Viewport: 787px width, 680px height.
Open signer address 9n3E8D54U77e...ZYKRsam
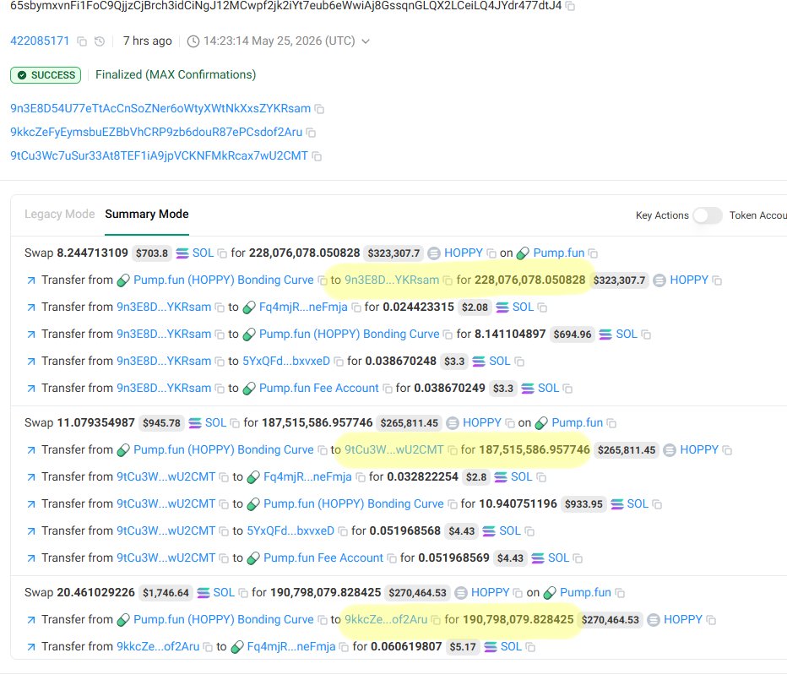[160, 108]
